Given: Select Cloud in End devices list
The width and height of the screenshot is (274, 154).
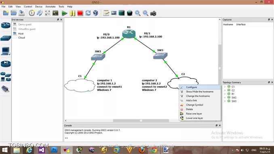Looking at the screenshot, I should 21,37.
